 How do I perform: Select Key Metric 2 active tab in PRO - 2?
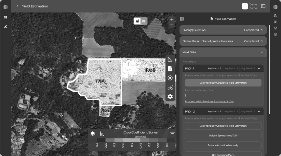(214, 112)
